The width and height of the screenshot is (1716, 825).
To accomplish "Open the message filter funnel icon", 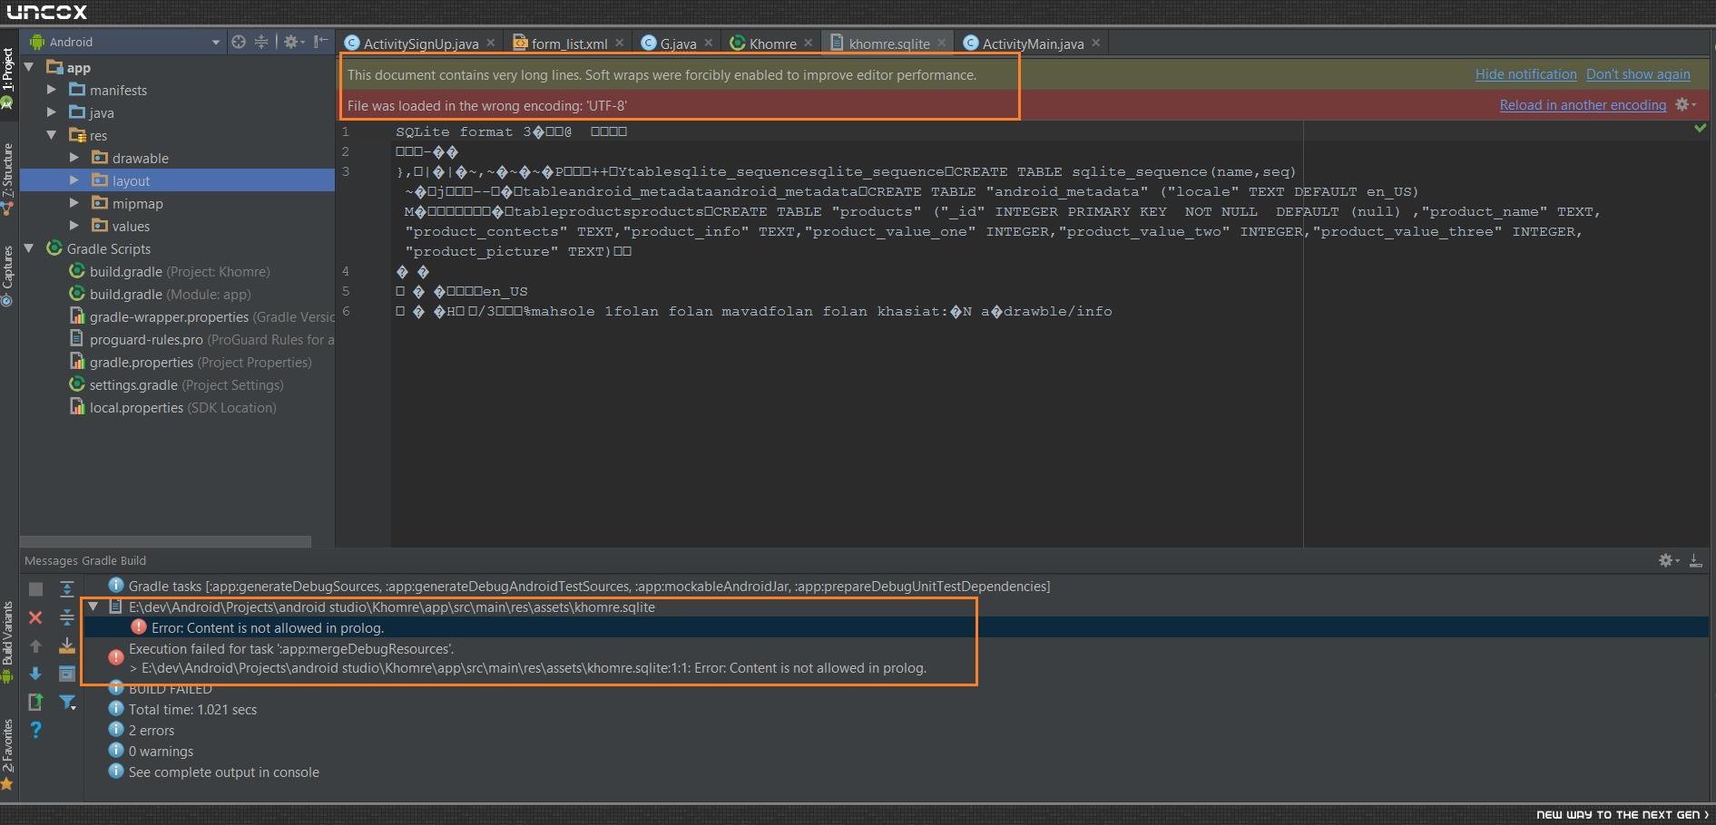I will (x=66, y=702).
